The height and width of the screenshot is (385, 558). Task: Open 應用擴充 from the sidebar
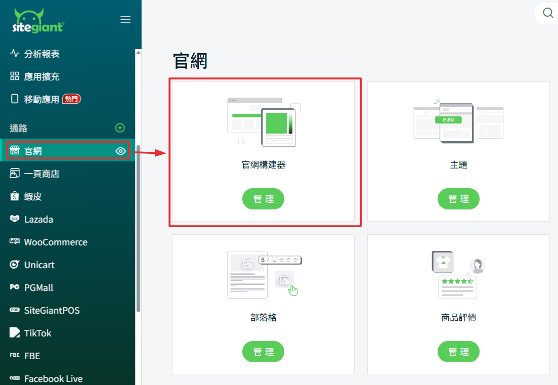tap(41, 76)
